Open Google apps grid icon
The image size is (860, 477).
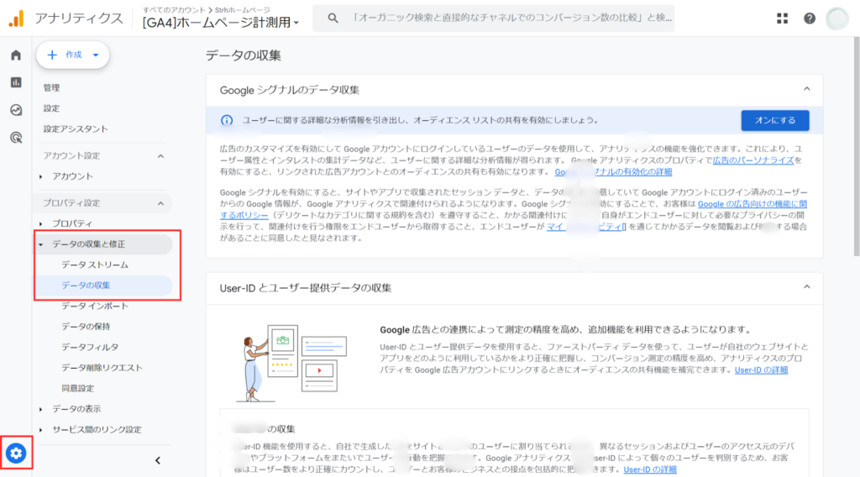tap(782, 18)
